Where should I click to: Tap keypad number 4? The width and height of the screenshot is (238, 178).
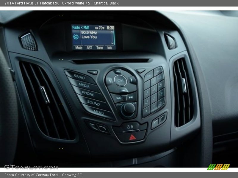coord(147,93)
